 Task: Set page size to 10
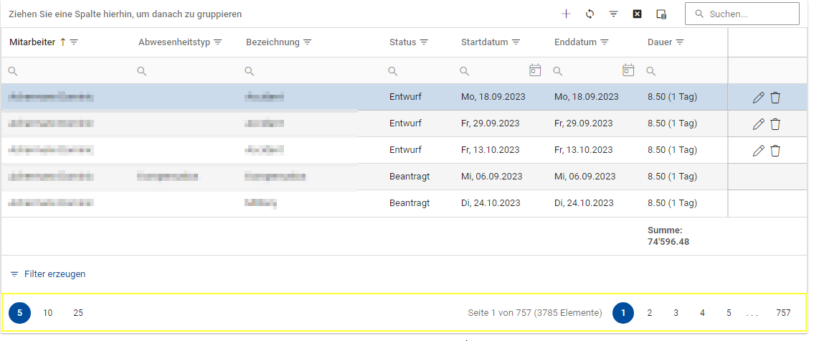[x=48, y=313]
